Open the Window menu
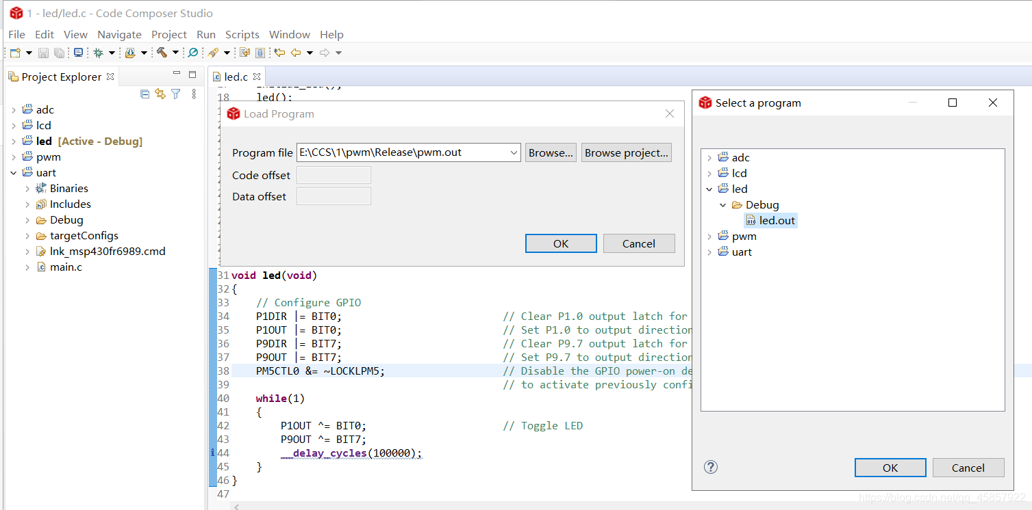This screenshot has width=1032, height=510. click(290, 34)
